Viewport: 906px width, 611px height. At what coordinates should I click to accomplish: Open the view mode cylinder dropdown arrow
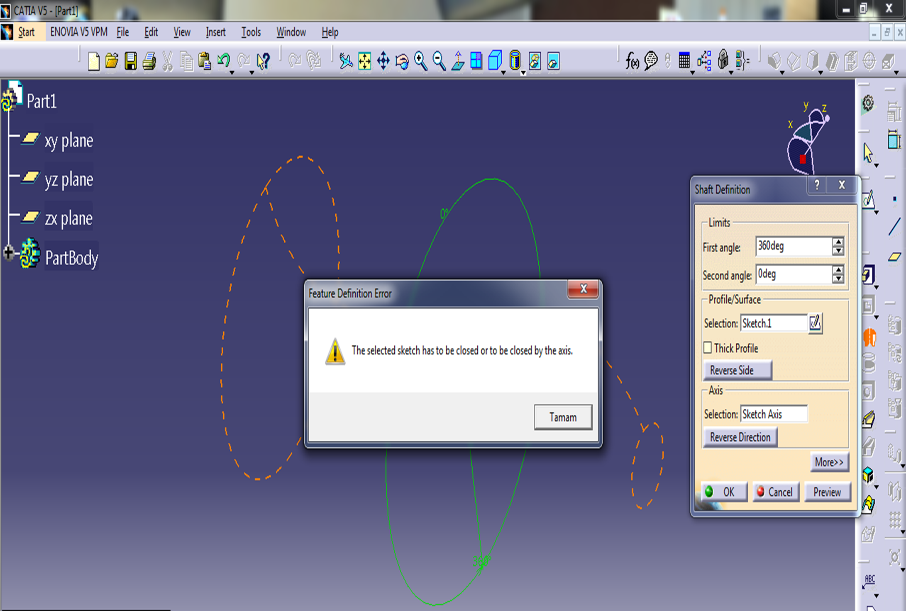pos(523,73)
